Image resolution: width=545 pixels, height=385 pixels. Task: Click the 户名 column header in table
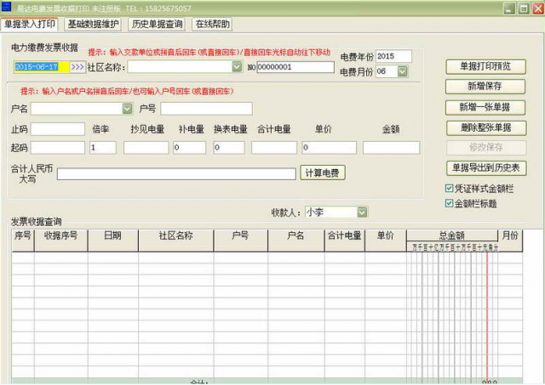coord(295,240)
